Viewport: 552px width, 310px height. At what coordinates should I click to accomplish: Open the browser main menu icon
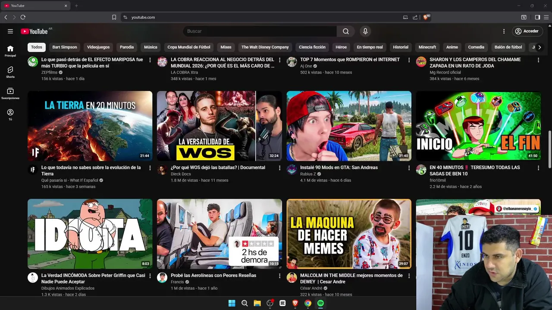tap(546, 17)
